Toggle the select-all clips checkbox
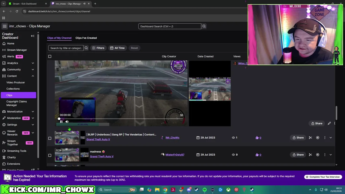Image resolution: width=345 pixels, height=194 pixels. 50,56
